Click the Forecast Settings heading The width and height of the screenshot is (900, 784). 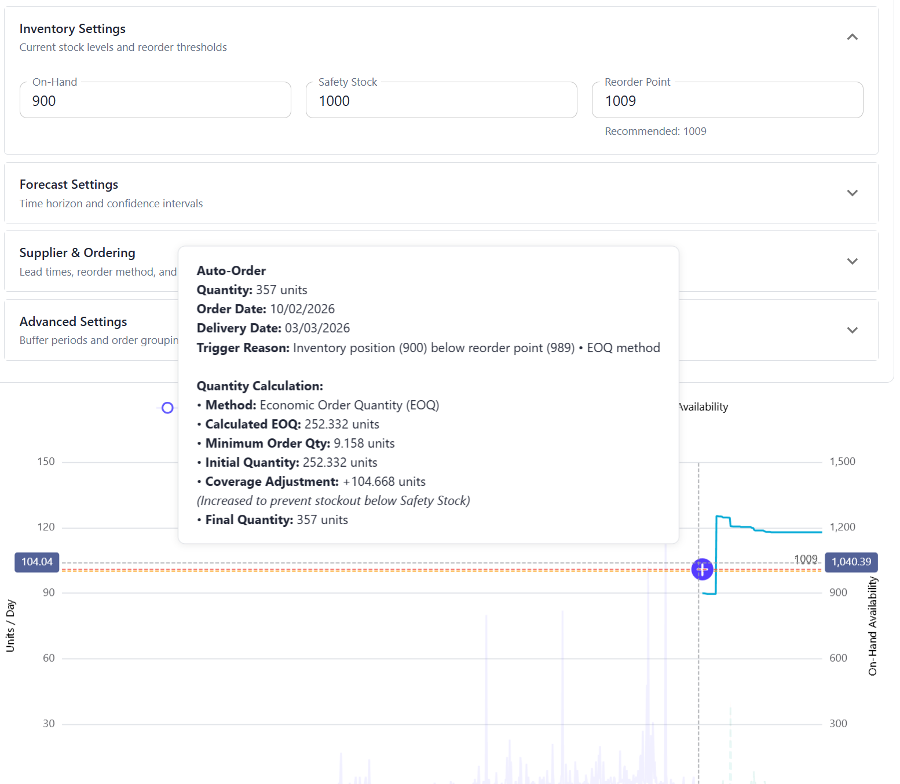pyautogui.click(x=69, y=185)
